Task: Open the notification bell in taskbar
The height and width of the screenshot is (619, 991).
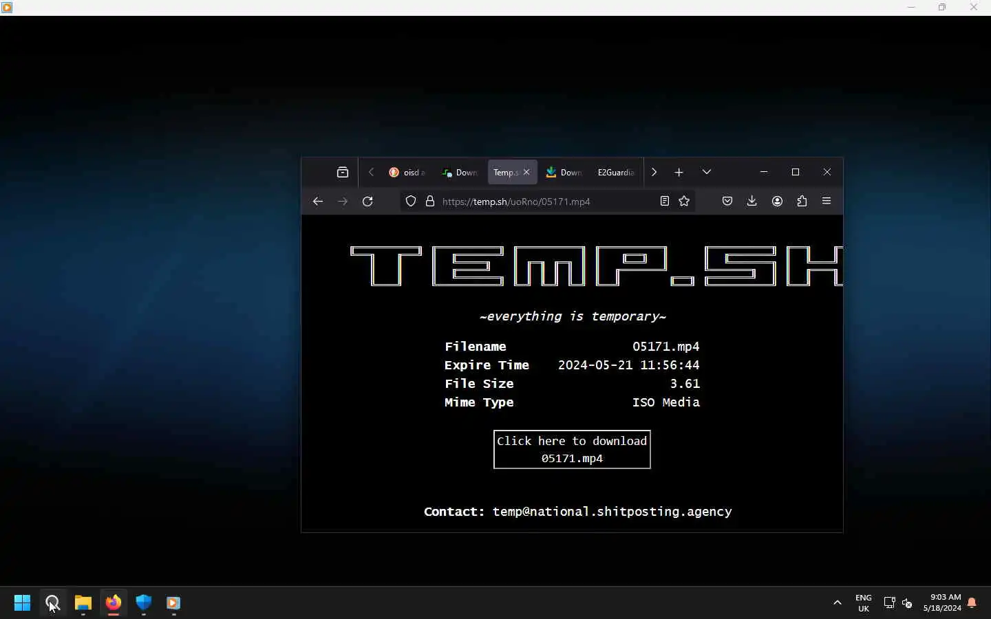Action: pos(972,603)
